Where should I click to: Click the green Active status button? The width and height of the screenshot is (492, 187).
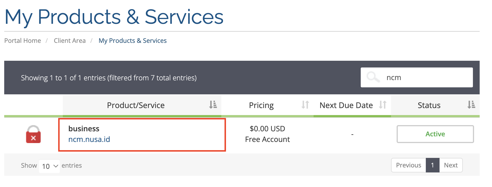click(x=435, y=134)
